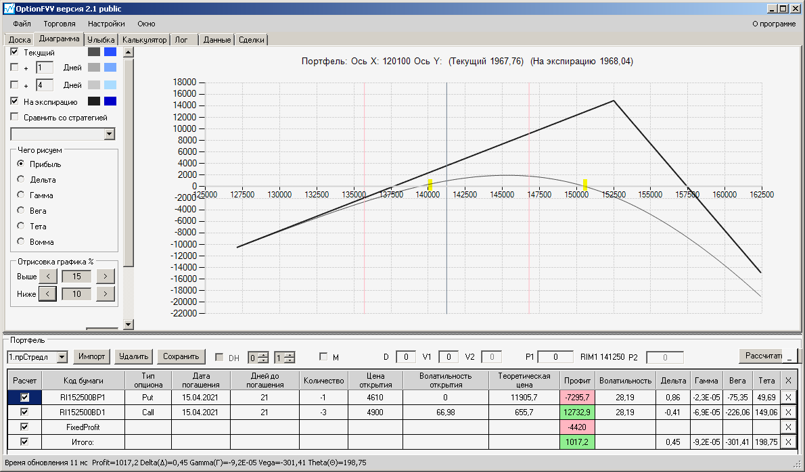Enable the +1 Дней curve checkbox
Screen dimensions: 805x472
pyautogui.click(x=14, y=67)
